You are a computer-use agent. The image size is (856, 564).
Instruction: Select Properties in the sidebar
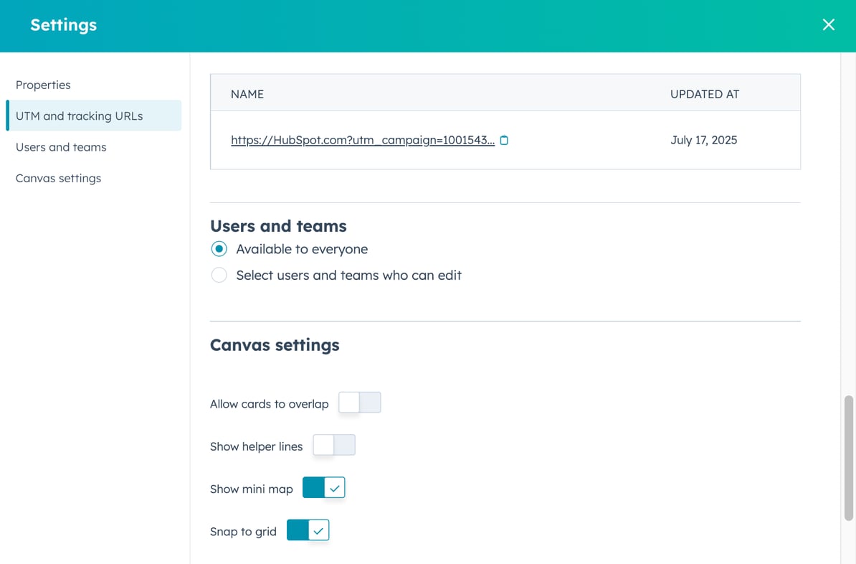click(x=43, y=85)
